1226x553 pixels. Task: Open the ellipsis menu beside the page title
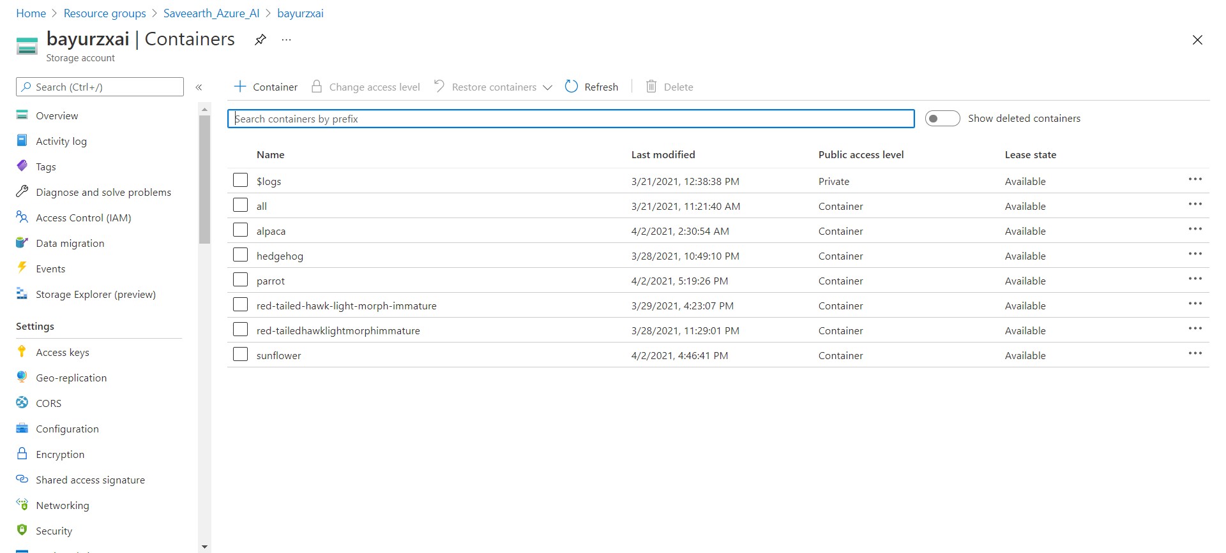[286, 40]
